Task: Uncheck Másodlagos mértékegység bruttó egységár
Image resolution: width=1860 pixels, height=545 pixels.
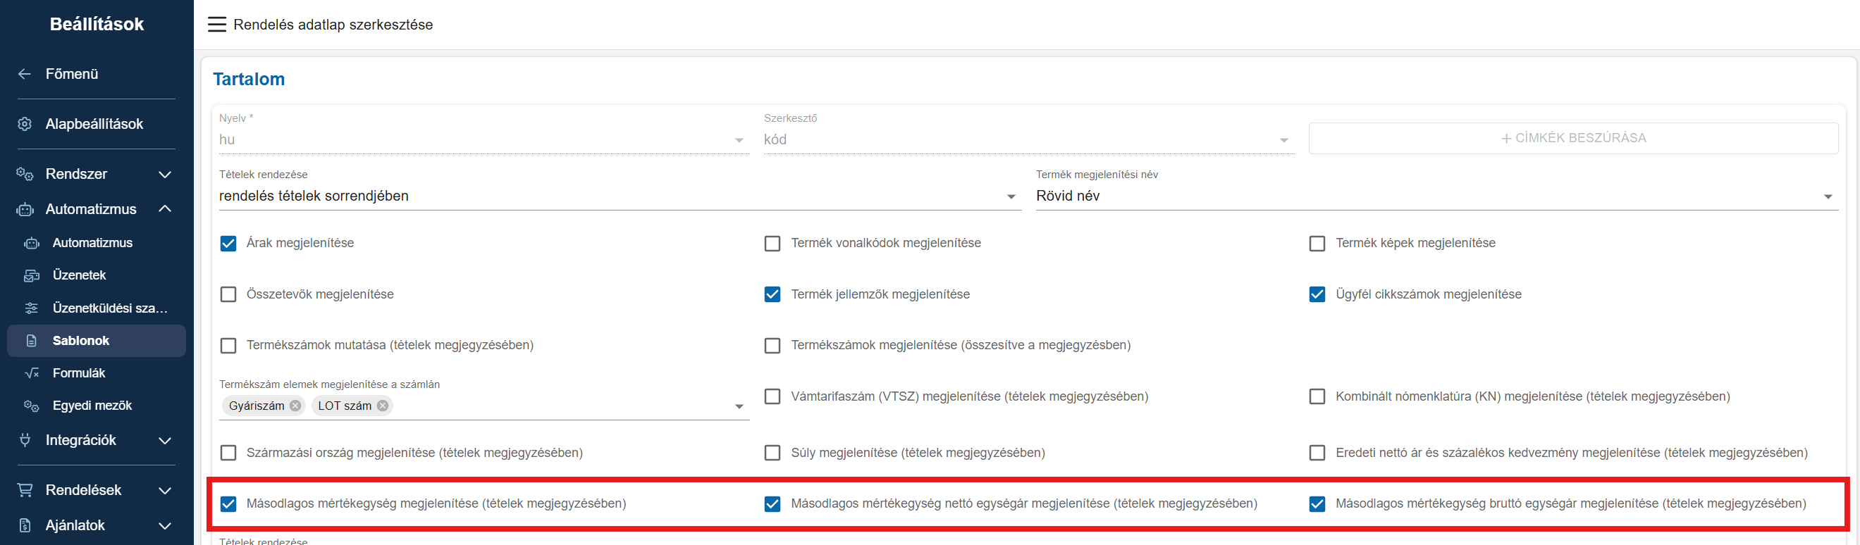Action: coord(1317,504)
